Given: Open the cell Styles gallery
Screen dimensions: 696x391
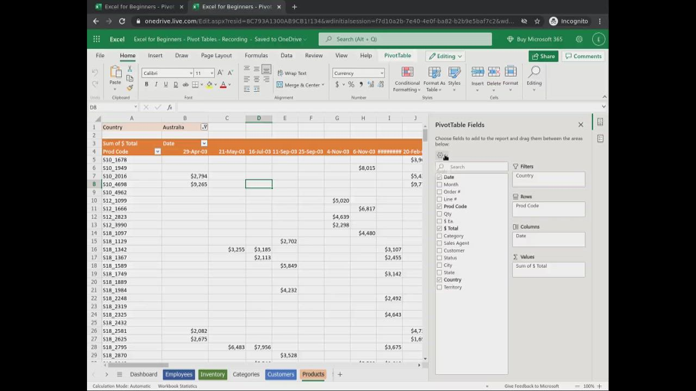Looking at the screenshot, I should 454,79.
